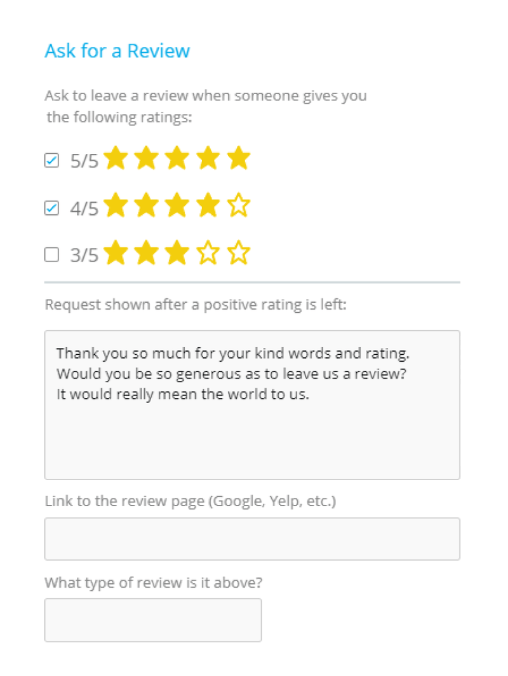The width and height of the screenshot is (508, 676).
Task: Open the 'Ask for a Review' heading link
Action: [x=117, y=51]
